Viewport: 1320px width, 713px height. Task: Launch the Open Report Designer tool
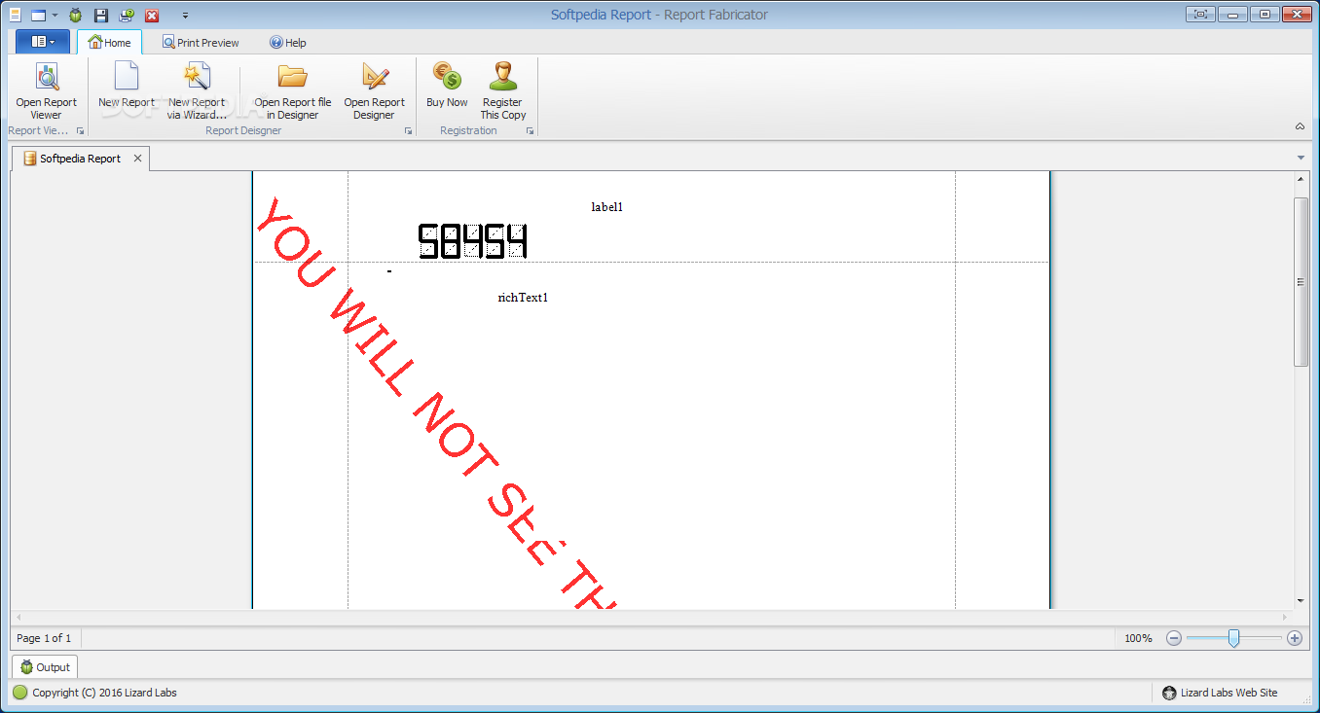[375, 90]
